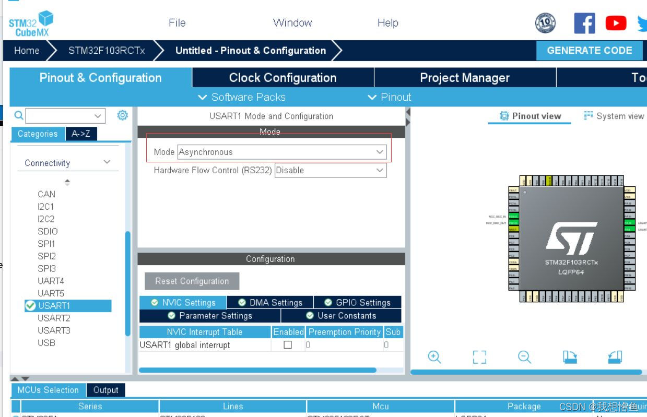The height and width of the screenshot is (417, 647).
Task: Expand the peripheral search dropdown
Action: (x=98, y=116)
